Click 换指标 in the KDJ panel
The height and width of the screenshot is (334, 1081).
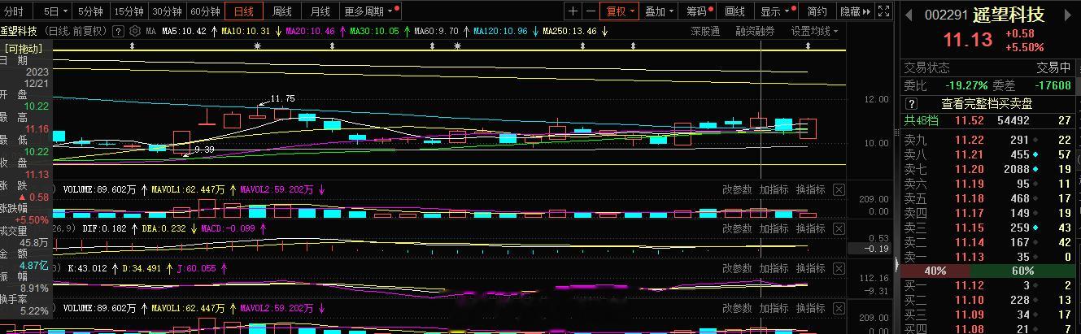click(x=810, y=268)
